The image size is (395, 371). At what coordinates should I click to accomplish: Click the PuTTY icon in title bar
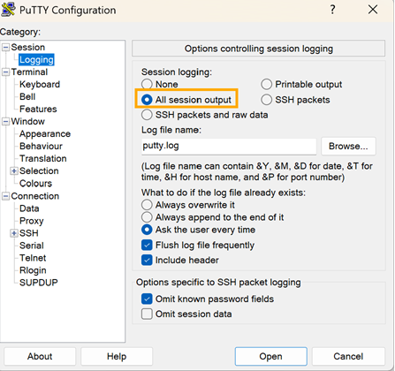click(x=8, y=10)
